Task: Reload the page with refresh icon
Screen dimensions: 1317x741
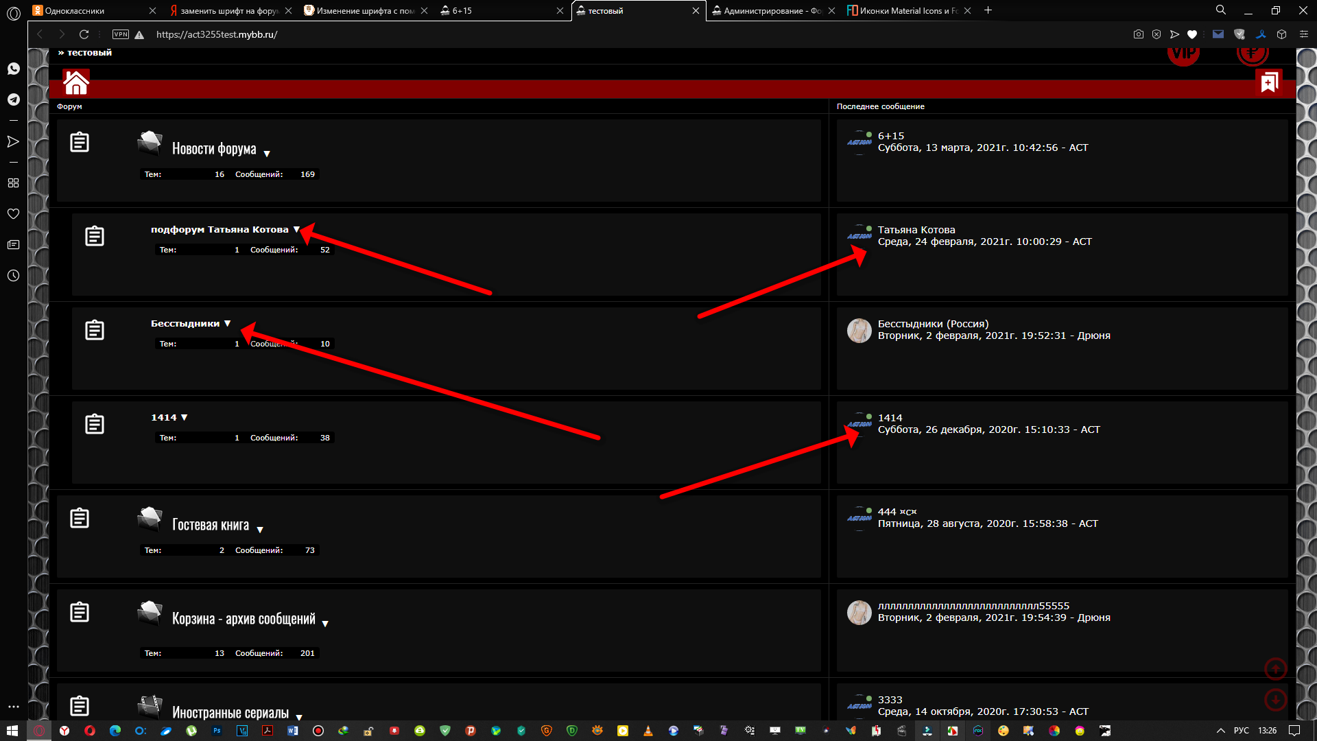Action: pyautogui.click(x=84, y=34)
